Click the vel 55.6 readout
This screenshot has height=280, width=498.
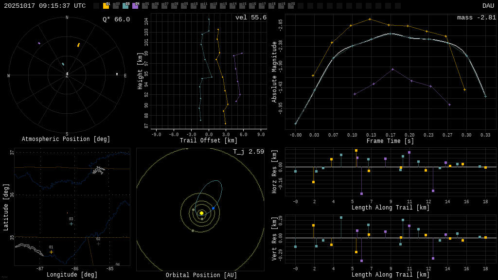250,17
